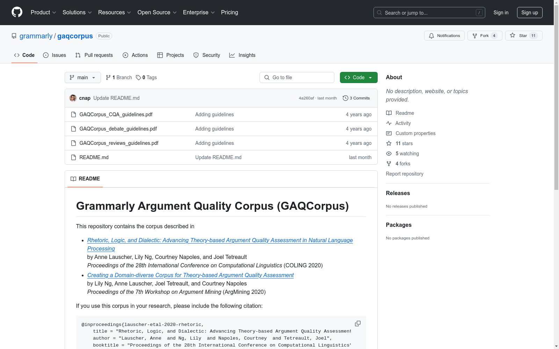Open the main branch selector dropdown
The height and width of the screenshot is (349, 559).
pos(83,77)
